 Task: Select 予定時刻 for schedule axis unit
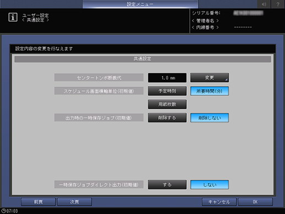(167, 91)
